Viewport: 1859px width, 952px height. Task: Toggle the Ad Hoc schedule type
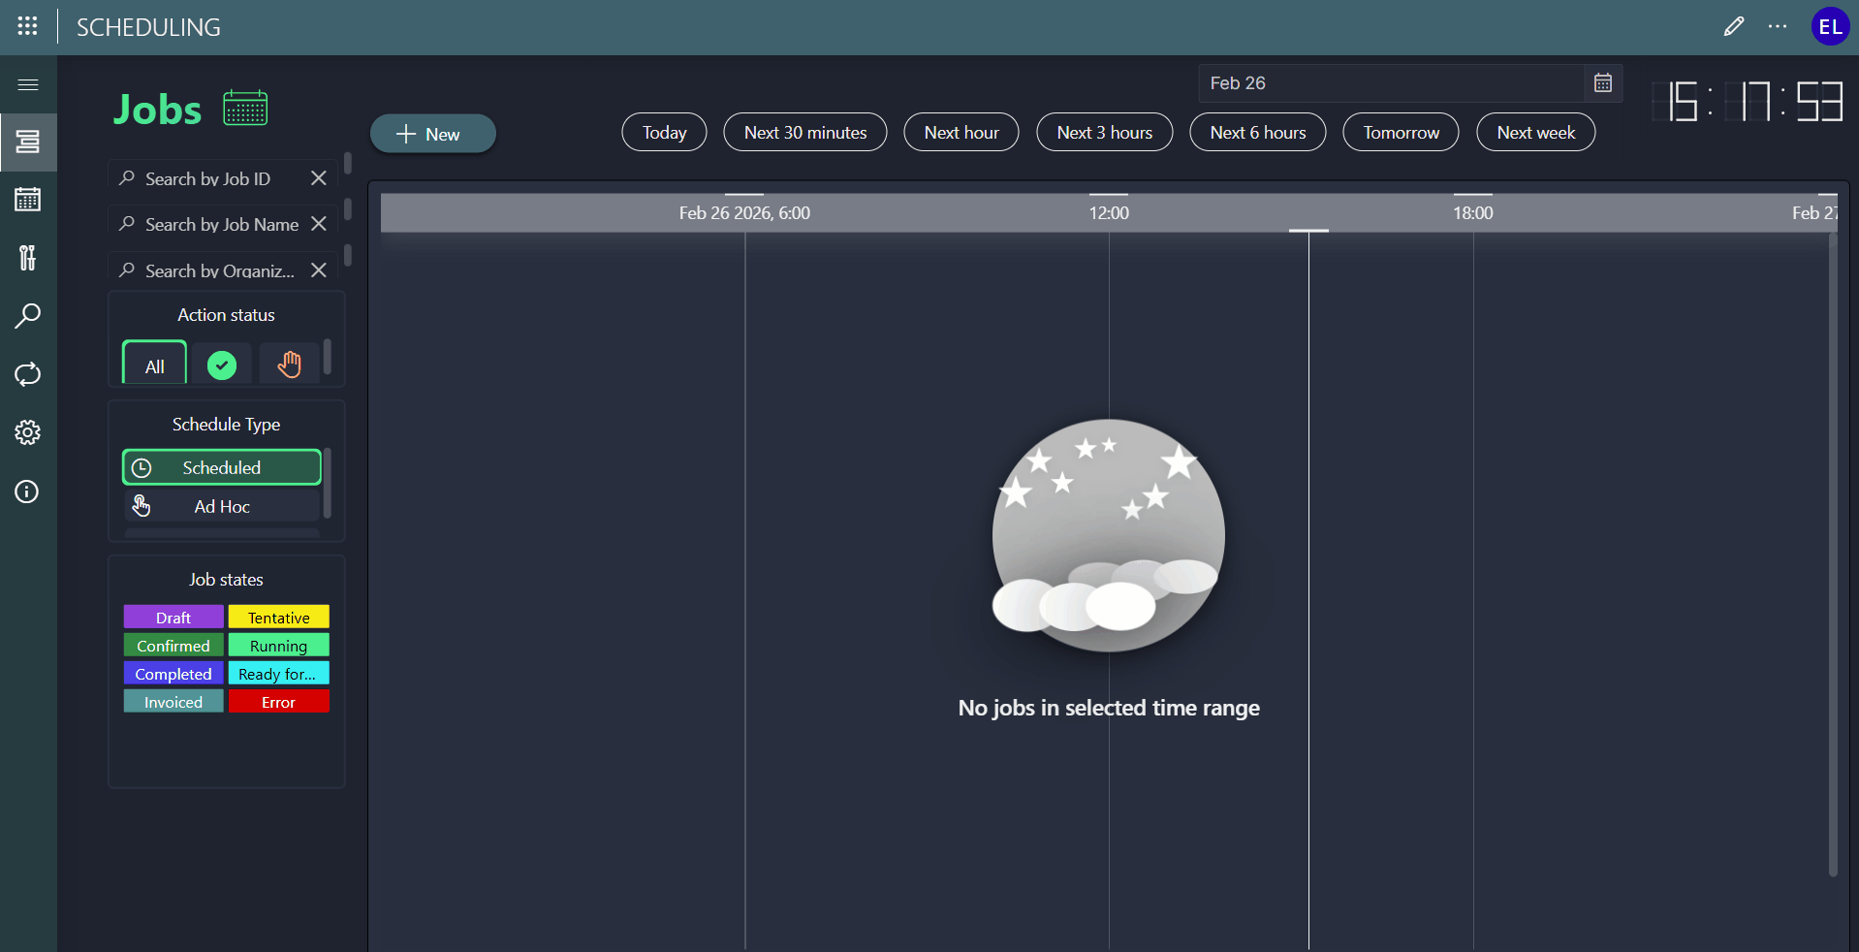click(222, 506)
